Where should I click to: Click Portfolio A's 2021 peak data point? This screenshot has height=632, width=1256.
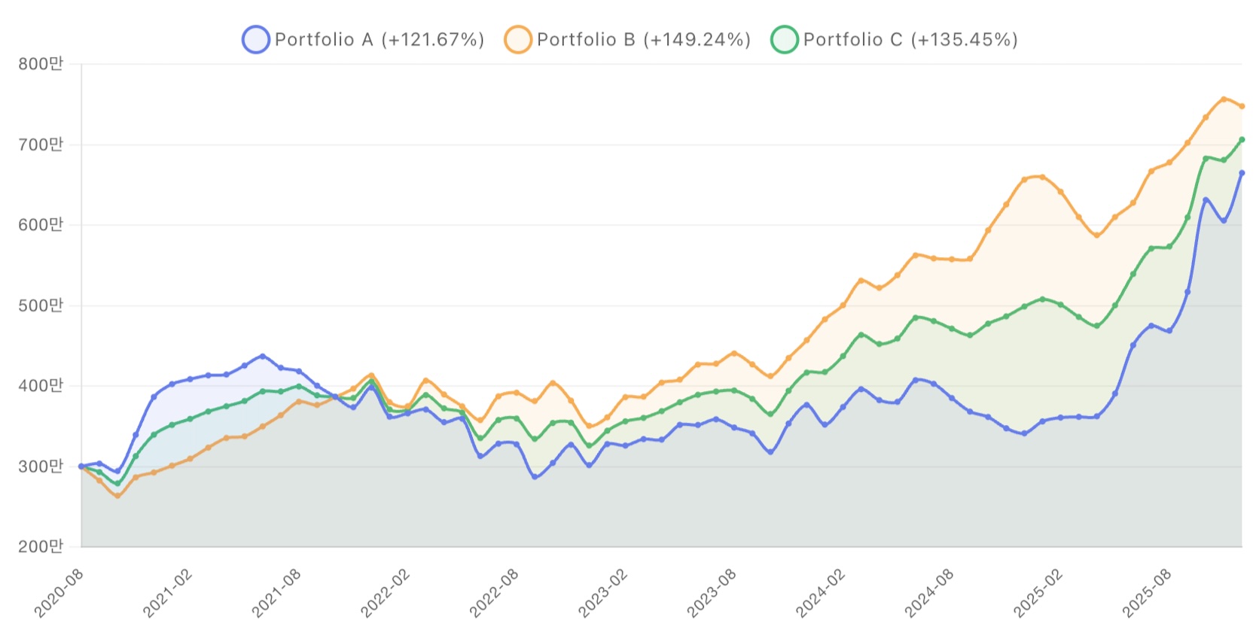tap(263, 356)
